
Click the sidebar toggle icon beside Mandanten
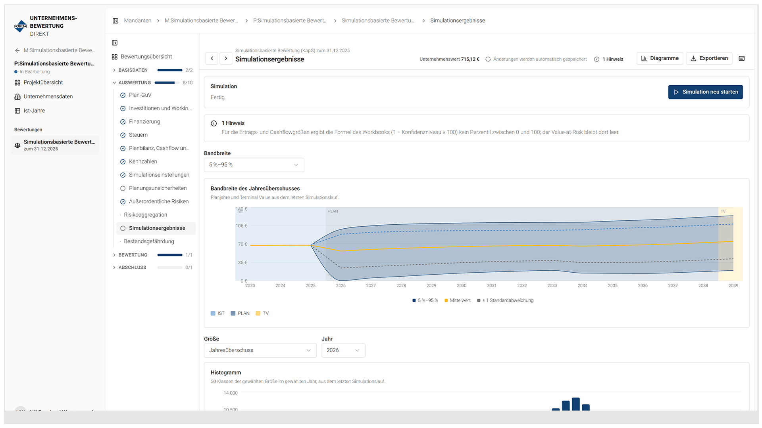click(x=115, y=21)
